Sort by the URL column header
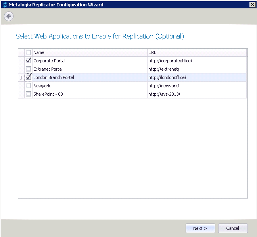Screen dimensions: 257x237 (x=197, y=52)
